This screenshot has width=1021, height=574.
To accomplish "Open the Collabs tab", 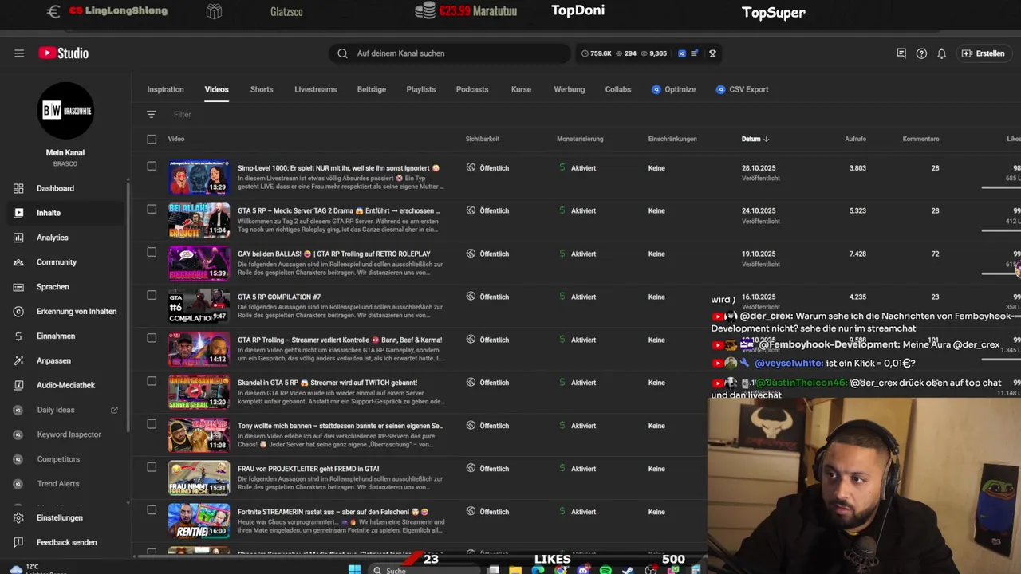I will tap(618, 89).
